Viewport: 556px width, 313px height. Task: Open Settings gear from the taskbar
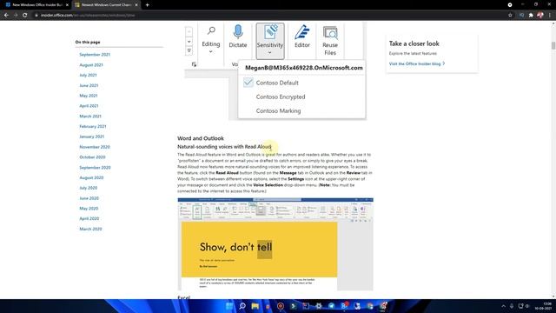pos(319,306)
